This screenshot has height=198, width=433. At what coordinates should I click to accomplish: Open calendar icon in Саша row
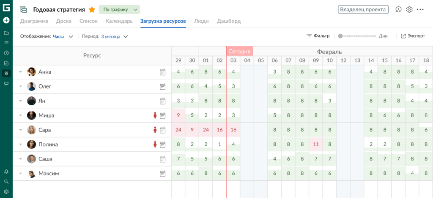163,159
